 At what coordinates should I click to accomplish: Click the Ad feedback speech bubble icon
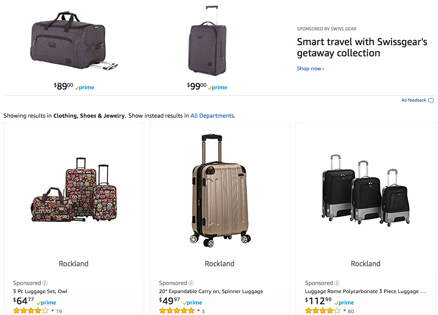[431, 101]
